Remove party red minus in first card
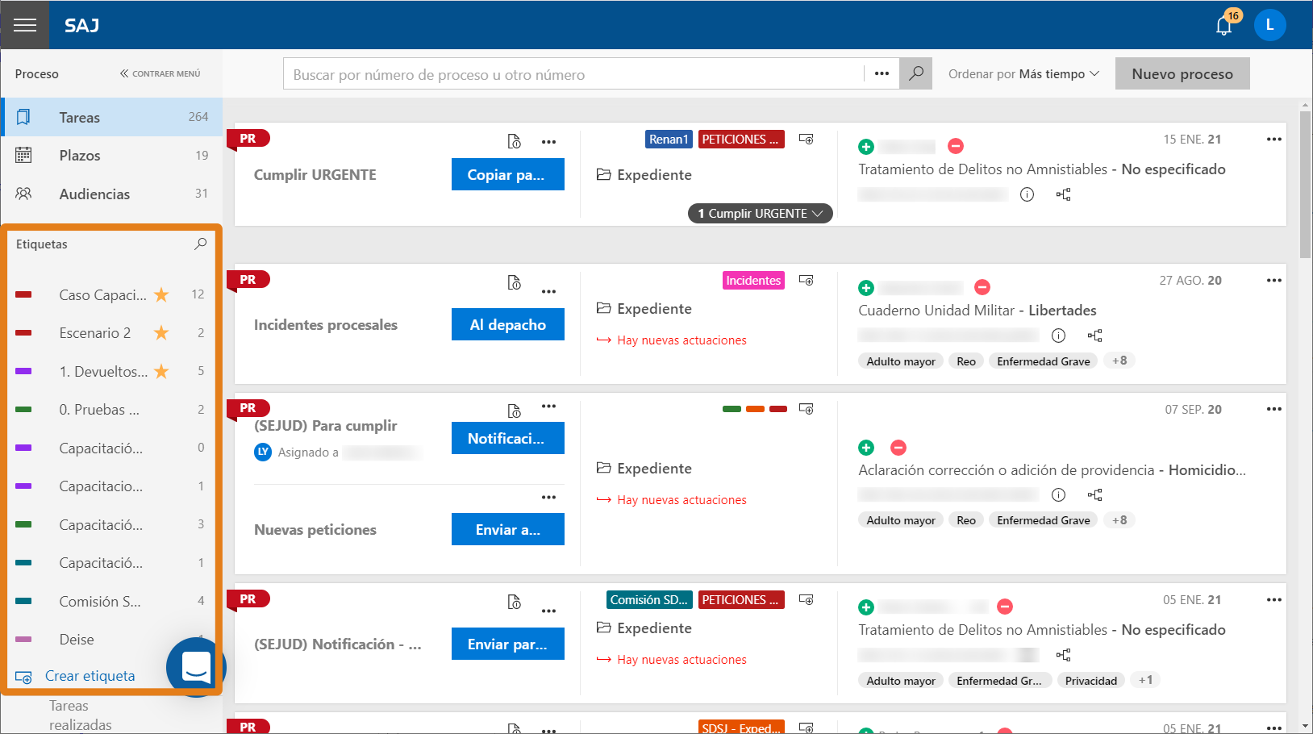1313x734 pixels. tap(956, 146)
